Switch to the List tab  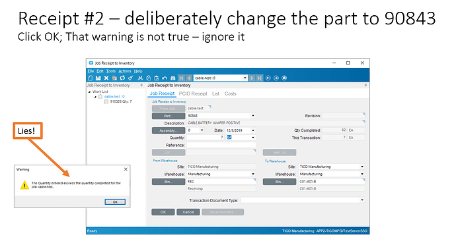coord(215,94)
